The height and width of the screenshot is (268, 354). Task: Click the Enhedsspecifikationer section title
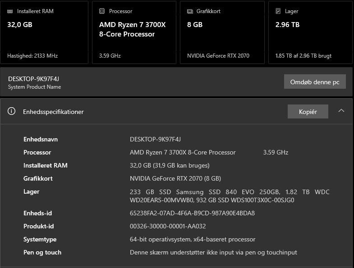click(x=53, y=112)
